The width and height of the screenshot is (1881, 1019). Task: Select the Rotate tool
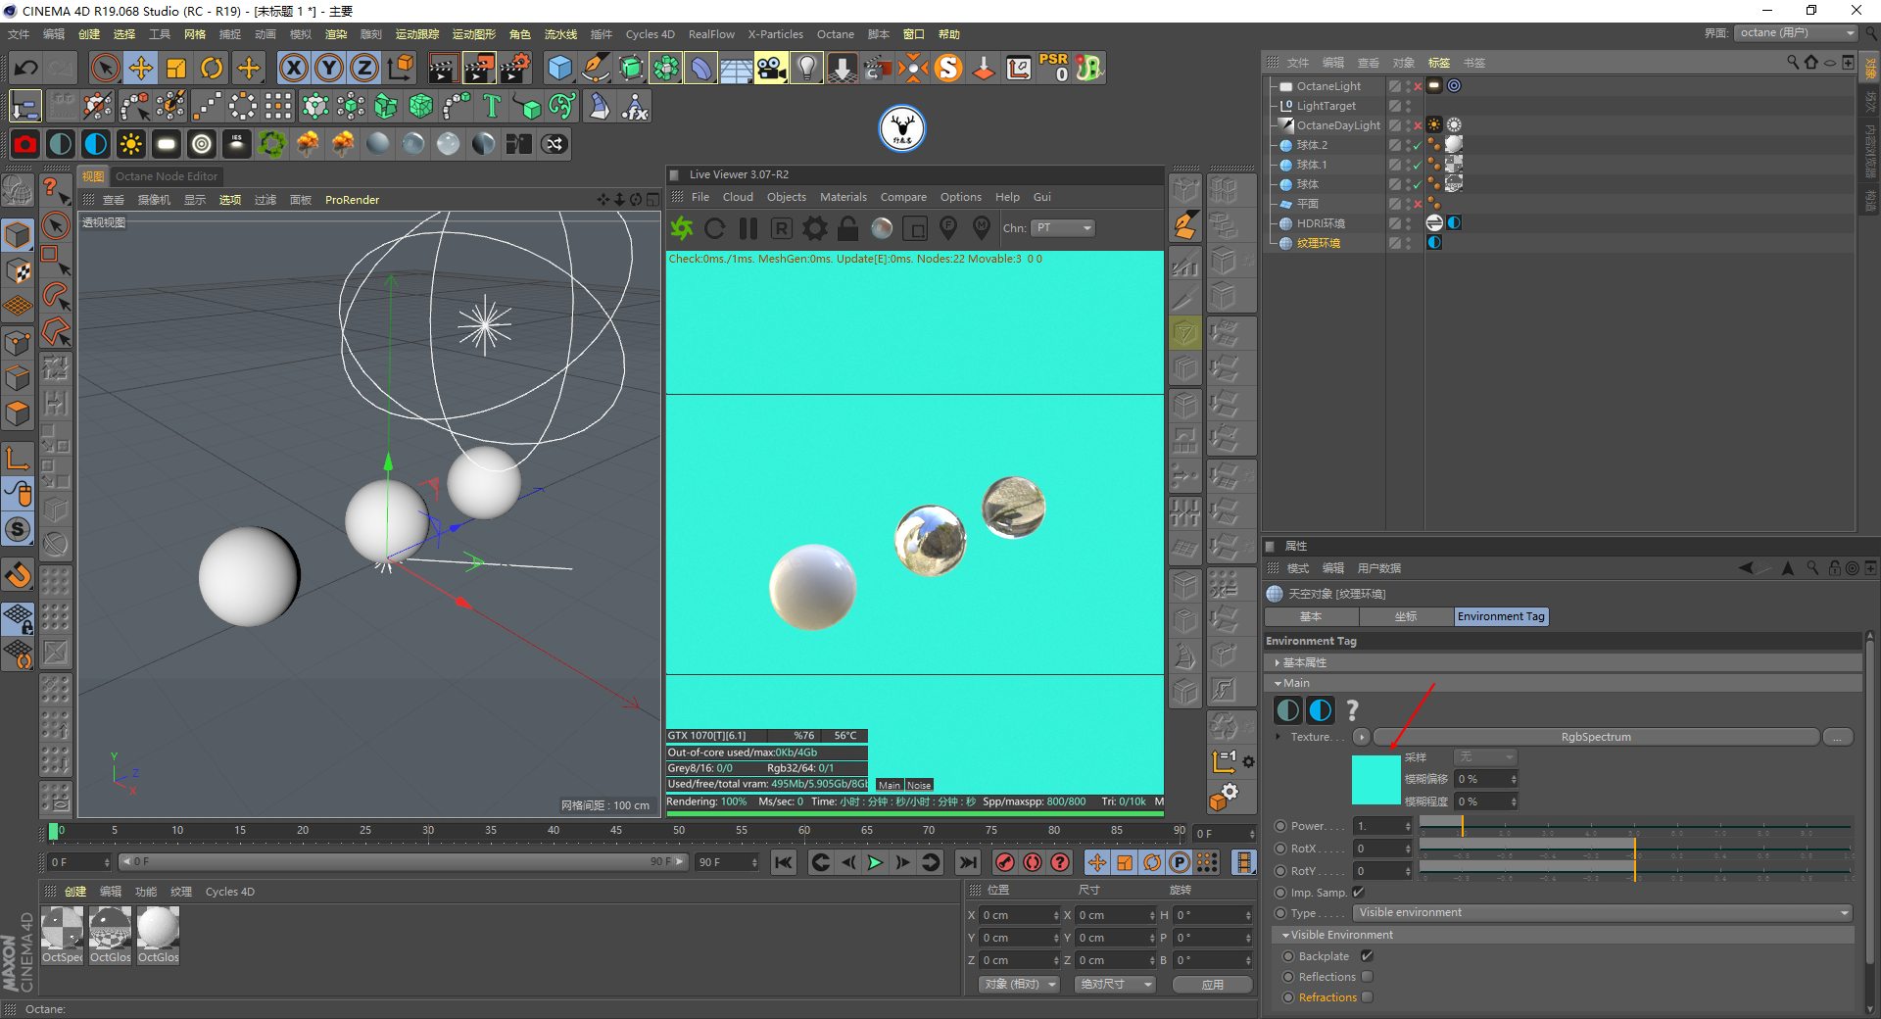[x=212, y=68]
